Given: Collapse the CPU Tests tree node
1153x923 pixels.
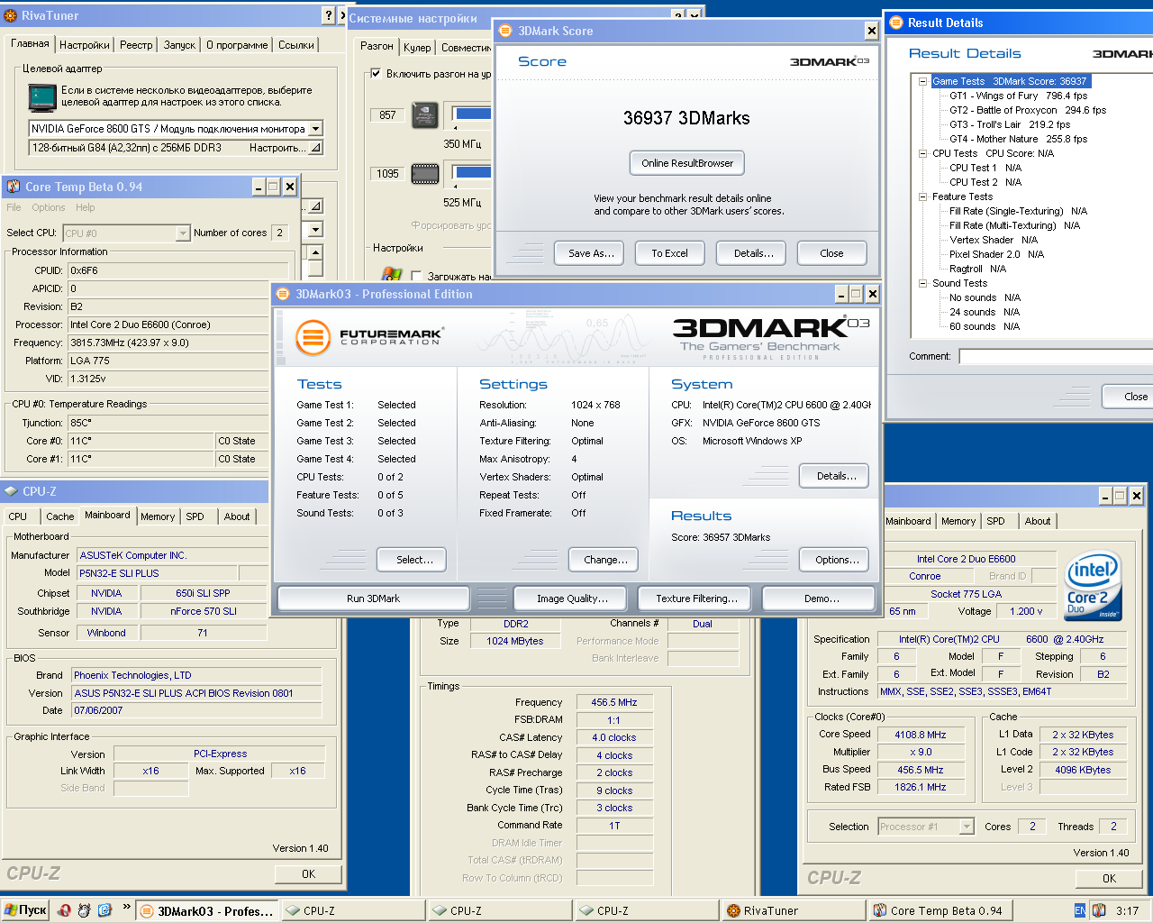Looking at the screenshot, I should coord(922,153).
